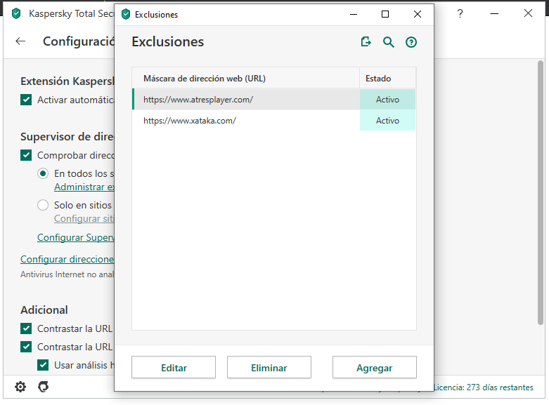This screenshot has height=405, width=549.
Task: Toggle Usar análisis heurístico checkbox
Action: pos(43,365)
